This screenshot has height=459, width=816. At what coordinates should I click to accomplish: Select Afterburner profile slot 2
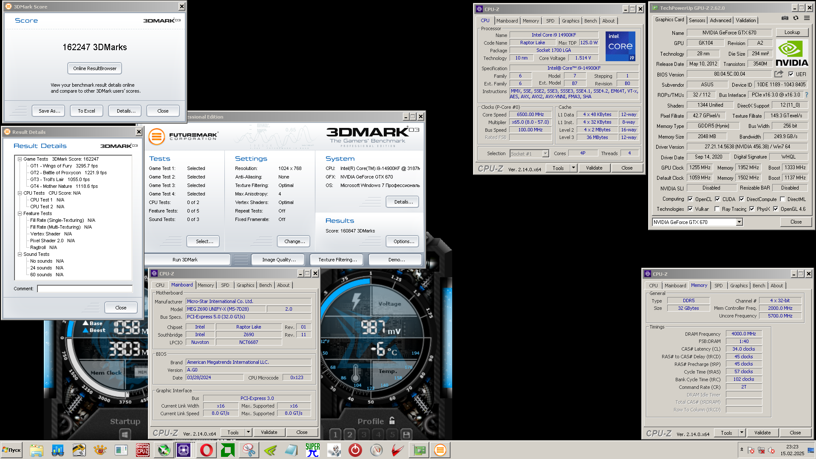tap(350, 434)
